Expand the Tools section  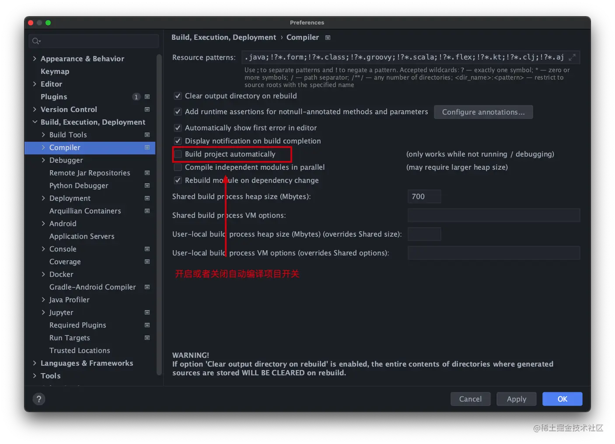35,376
